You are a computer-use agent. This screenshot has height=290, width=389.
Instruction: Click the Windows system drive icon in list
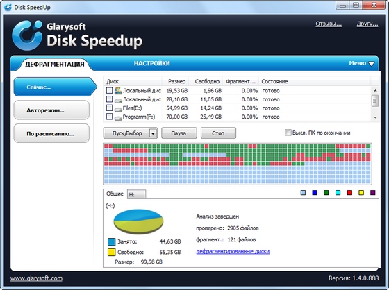pyautogui.click(x=118, y=90)
